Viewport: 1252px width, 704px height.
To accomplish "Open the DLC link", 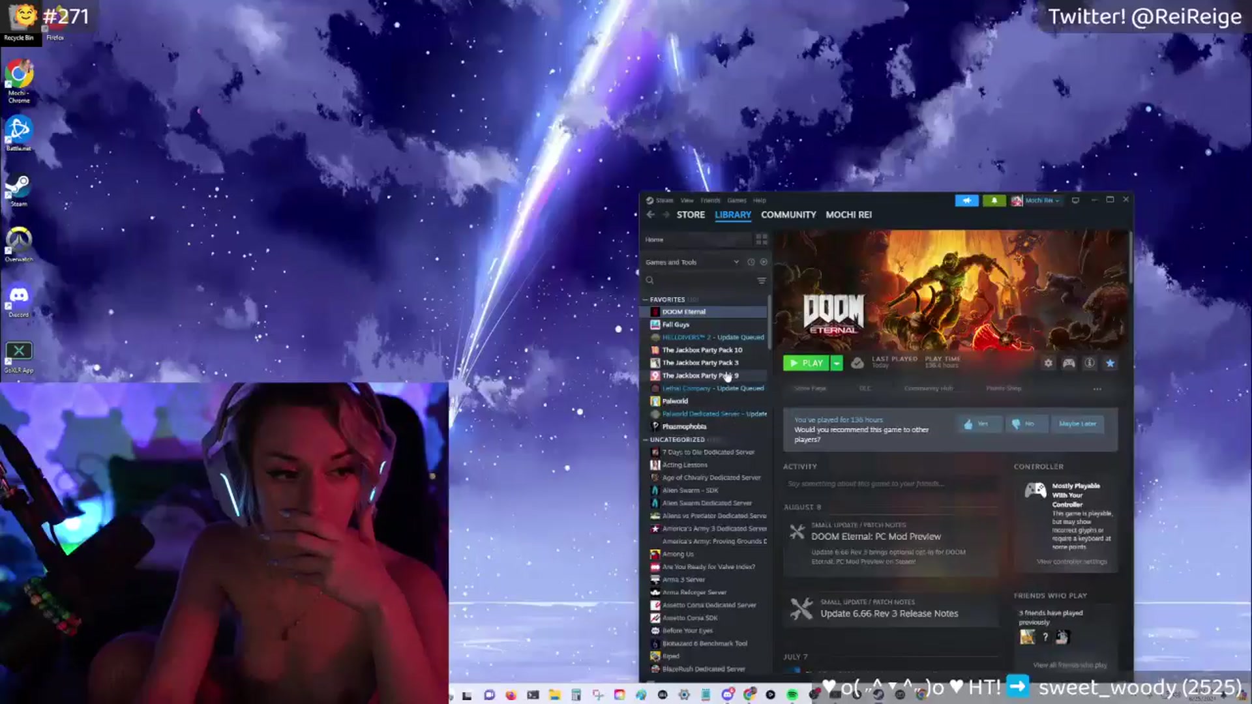I will click(865, 389).
